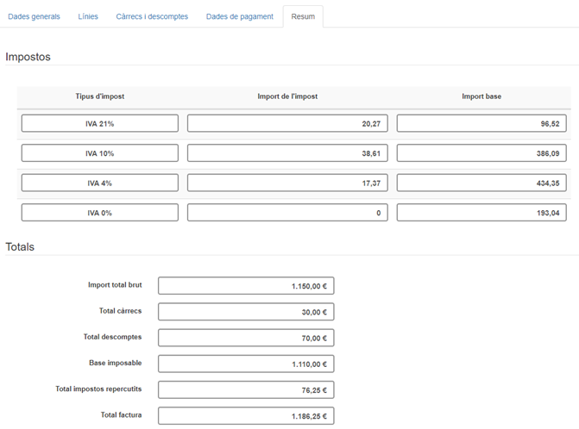Image resolution: width=579 pixels, height=429 pixels.
Task: Click the Tipus d'impost column header
Action: (100, 96)
